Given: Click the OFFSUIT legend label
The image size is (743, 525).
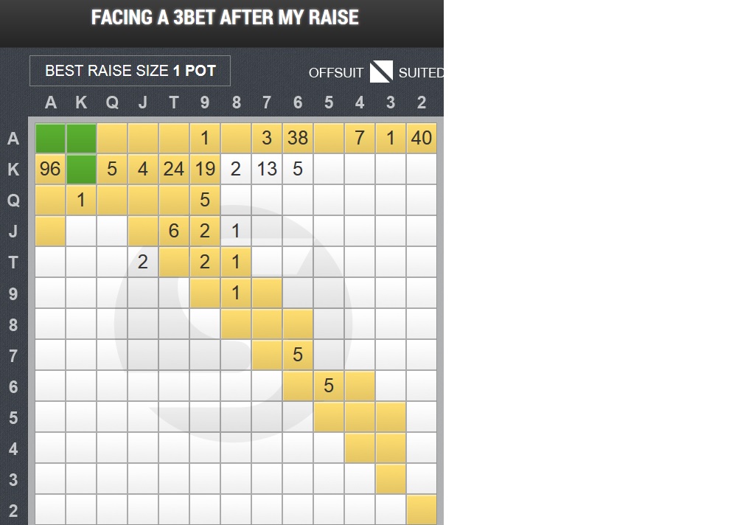Looking at the screenshot, I should point(336,73).
